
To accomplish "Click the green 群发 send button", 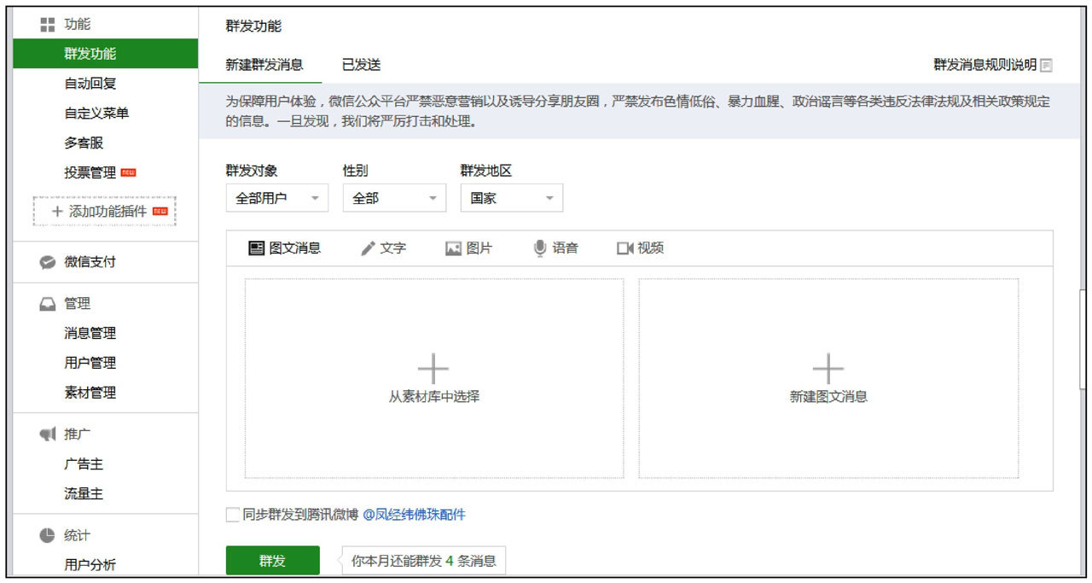I will [273, 561].
